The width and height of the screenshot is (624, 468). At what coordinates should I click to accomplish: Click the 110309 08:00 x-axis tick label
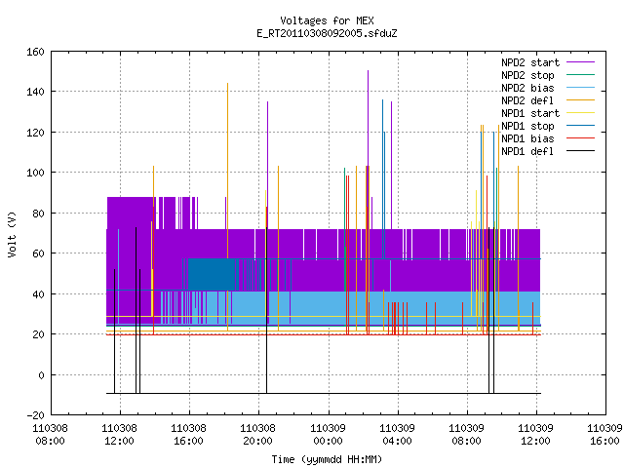466,435
